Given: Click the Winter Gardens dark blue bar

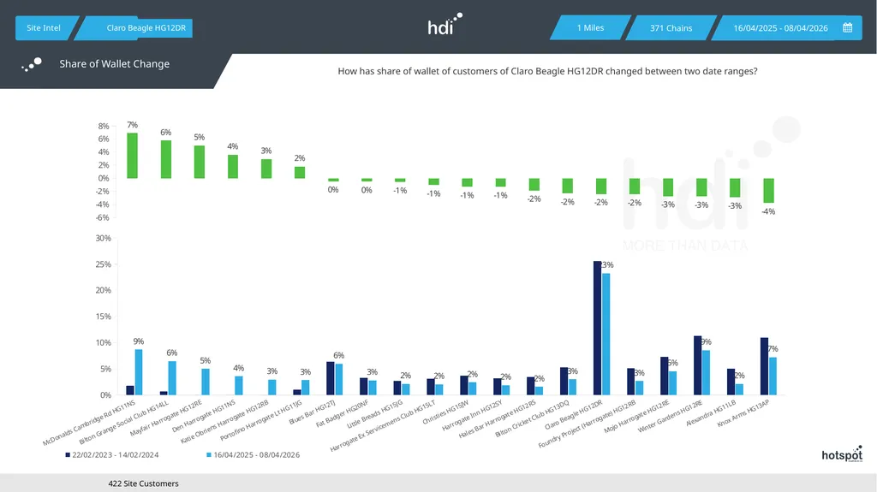Looking at the screenshot, I should 697,365.
